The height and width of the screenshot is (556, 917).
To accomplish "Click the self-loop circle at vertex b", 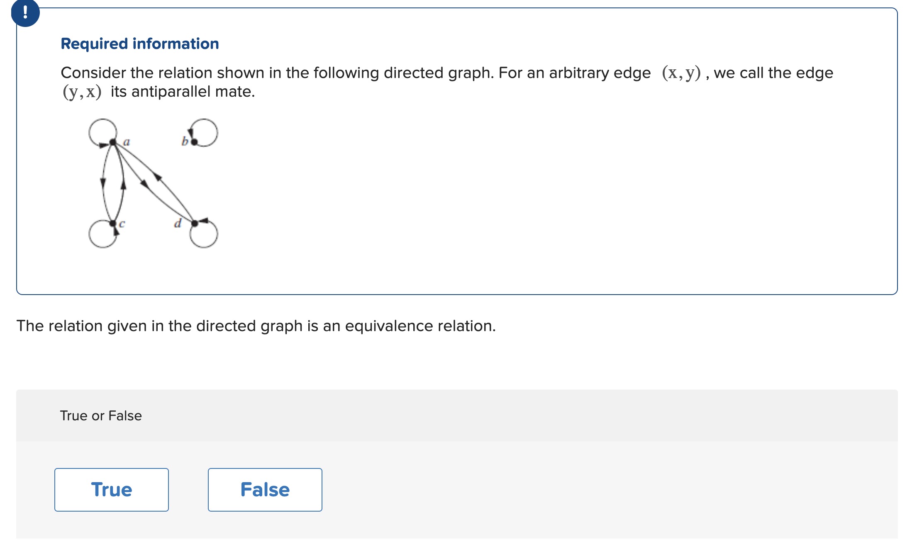I will [204, 132].
